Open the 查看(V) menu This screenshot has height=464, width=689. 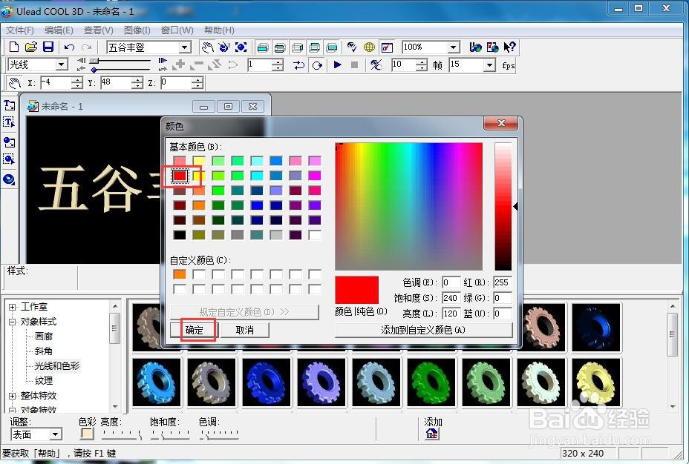pyautogui.click(x=99, y=30)
